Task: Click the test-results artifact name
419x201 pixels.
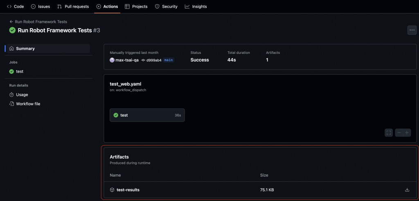Action: 128,190
